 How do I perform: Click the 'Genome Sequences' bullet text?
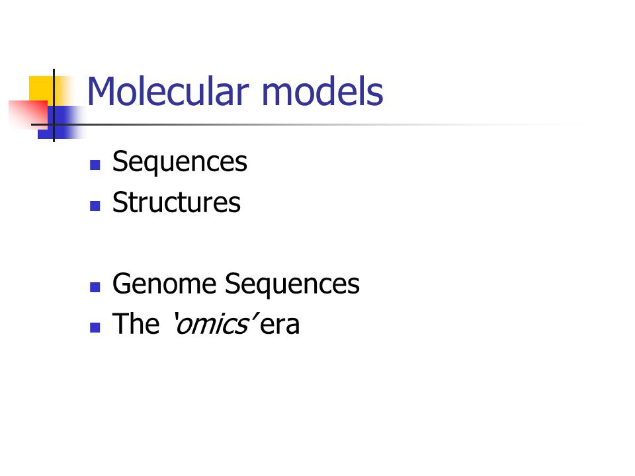(236, 284)
